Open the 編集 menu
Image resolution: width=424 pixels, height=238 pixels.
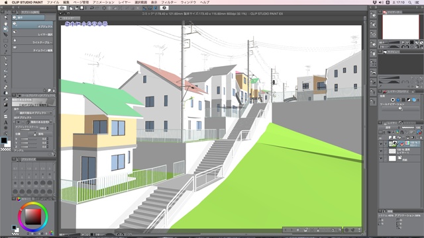point(66,2)
